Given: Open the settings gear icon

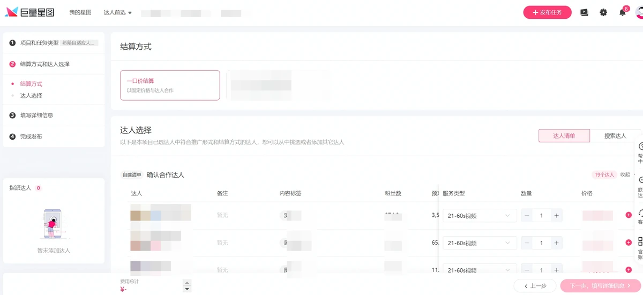Looking at the screenshot, I should click(603, 12).
